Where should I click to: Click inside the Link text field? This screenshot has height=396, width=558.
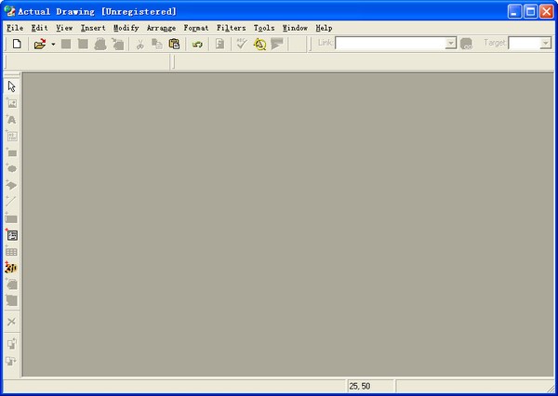391,43
